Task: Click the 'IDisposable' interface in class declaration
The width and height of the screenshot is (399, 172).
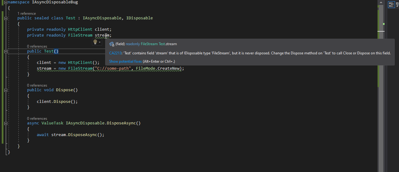Action: click(x=139, y=18)
